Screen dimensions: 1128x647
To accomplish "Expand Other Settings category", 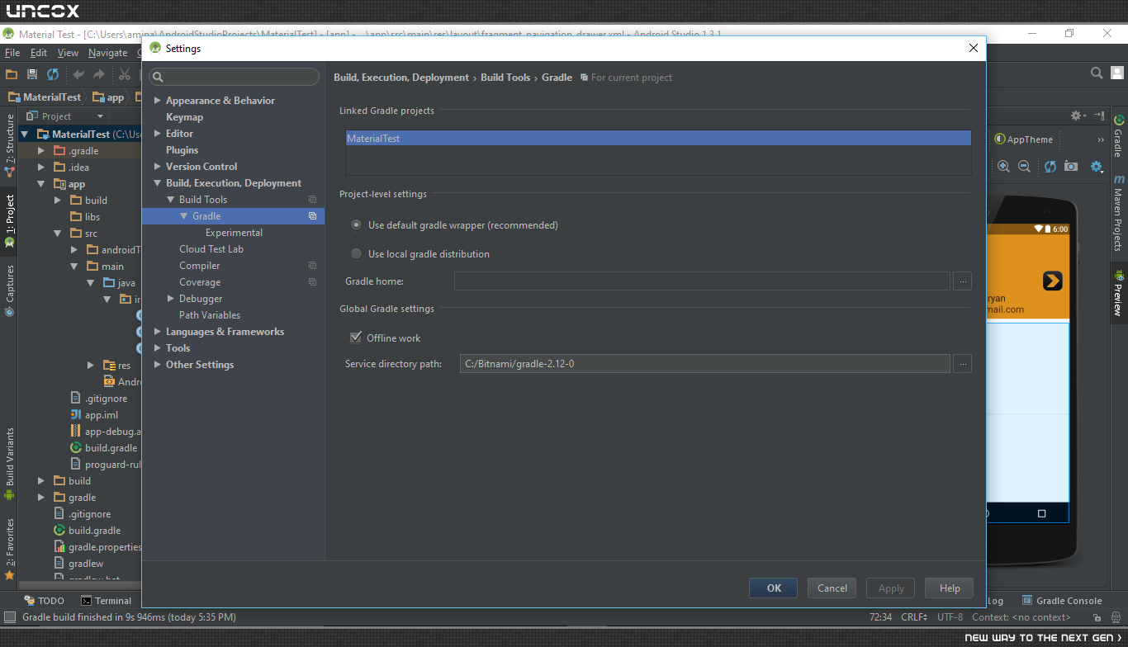I will click(x=158, y=365).
